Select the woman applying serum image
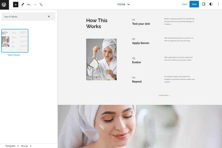This screenshot has height=148, width=222. tap(101, 59)
